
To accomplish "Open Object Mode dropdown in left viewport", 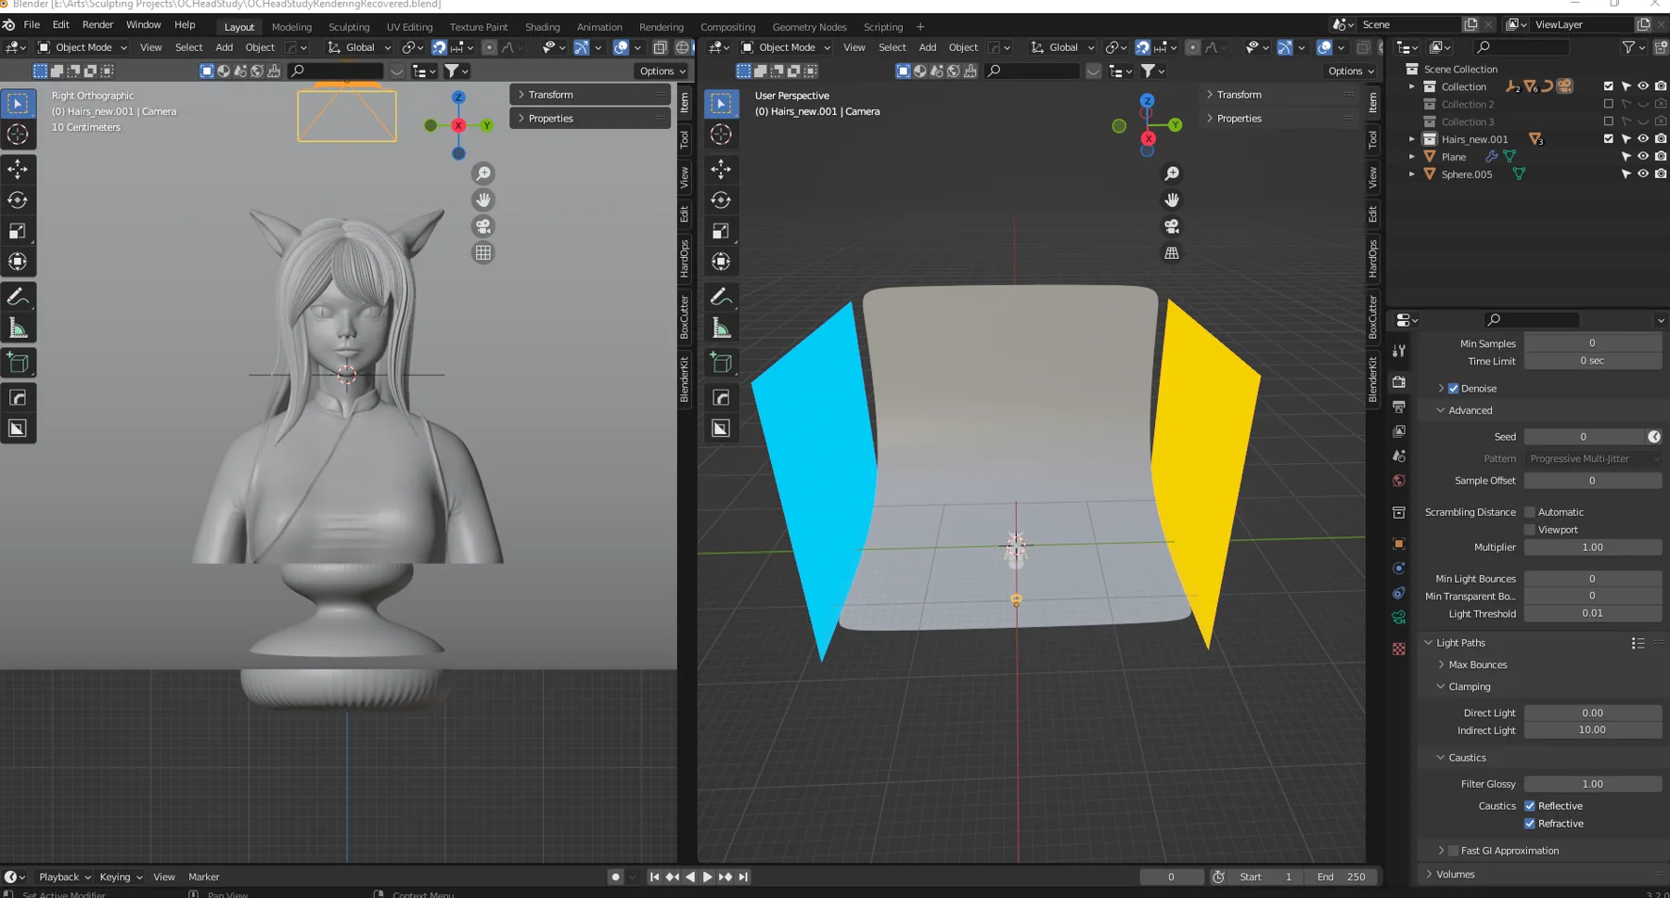I will [83, 47].
